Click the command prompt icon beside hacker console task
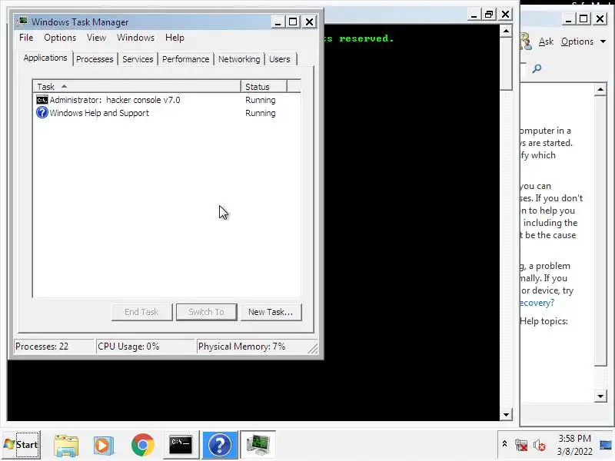Screen dimensions: 615x461 42,100
